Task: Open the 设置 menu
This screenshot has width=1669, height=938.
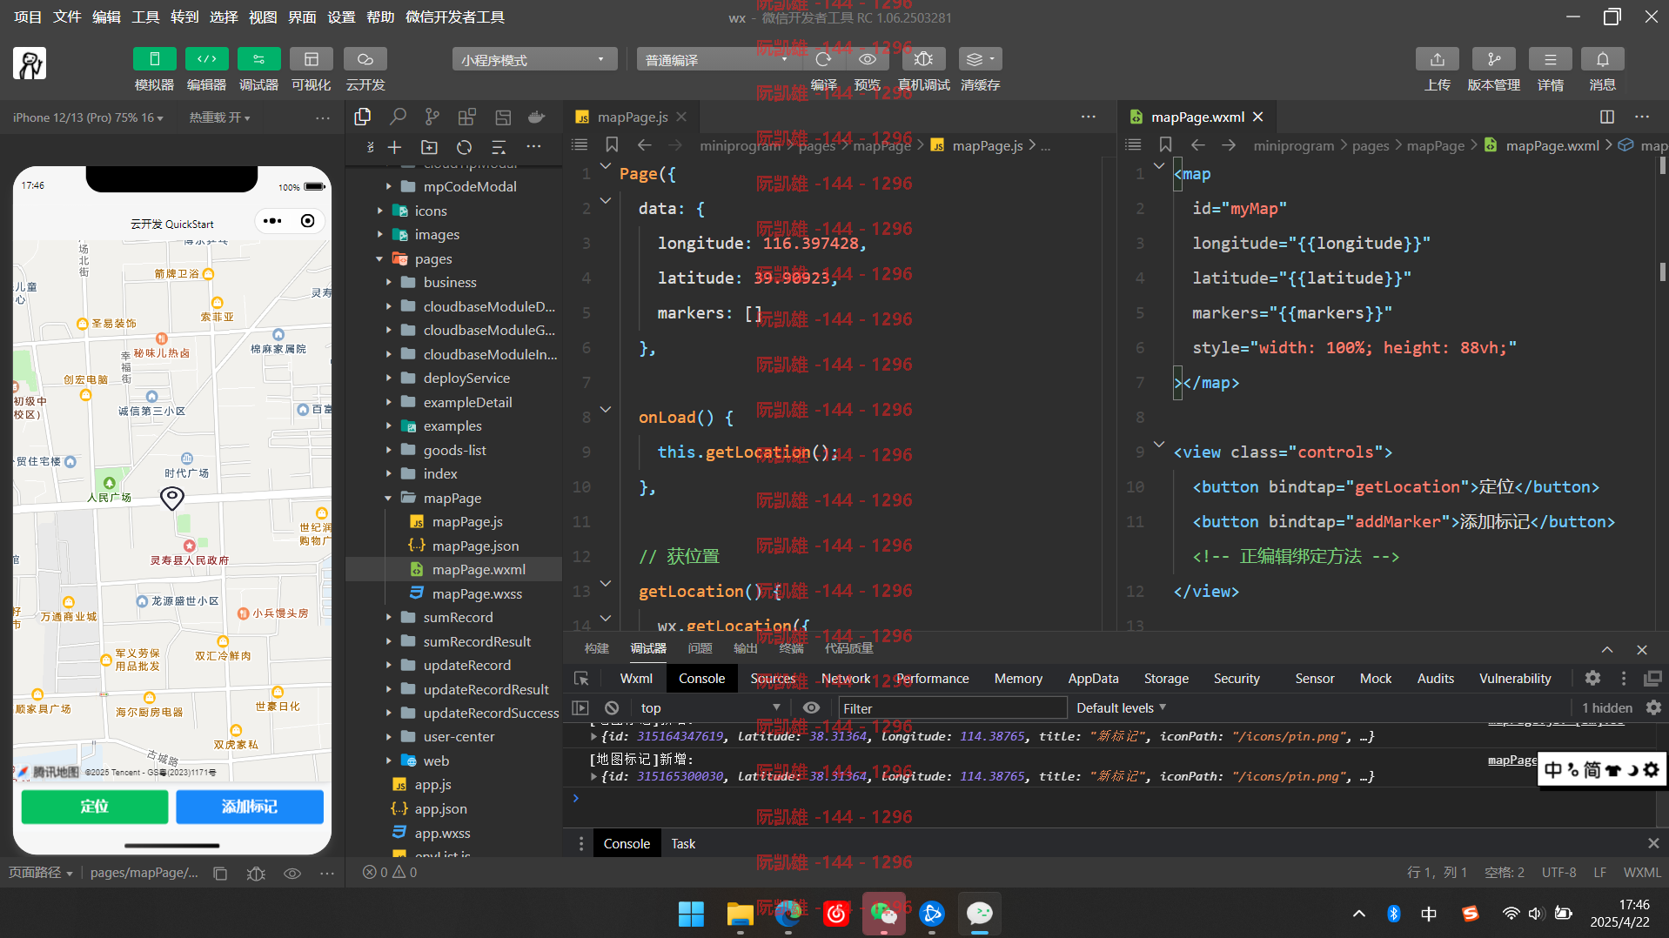Action: click(341, 17)
